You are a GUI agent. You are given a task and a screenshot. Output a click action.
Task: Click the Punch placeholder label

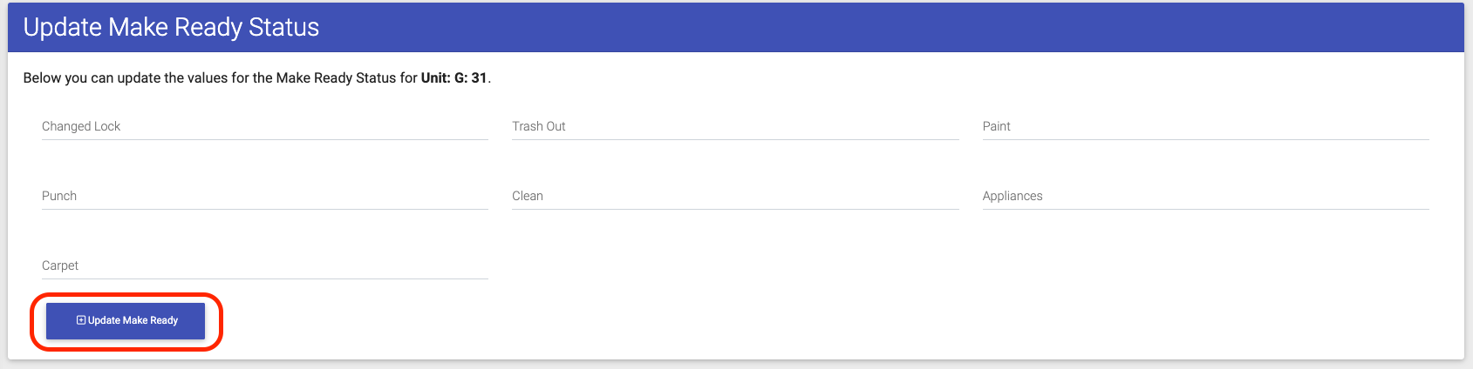click(59, 196)
